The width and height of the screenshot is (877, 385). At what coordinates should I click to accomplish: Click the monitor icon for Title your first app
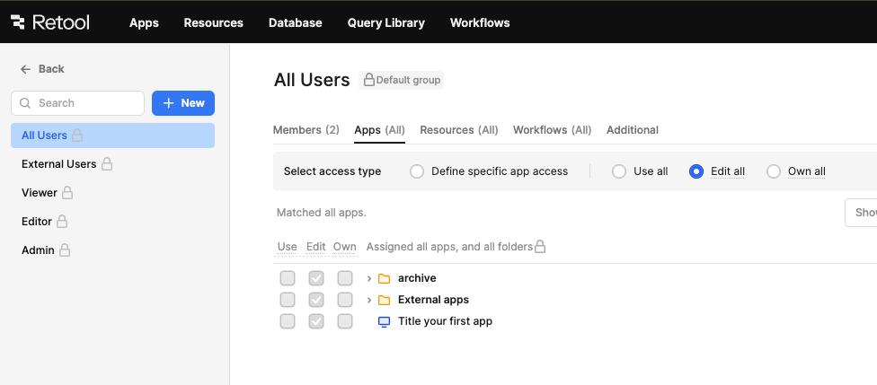384,322
